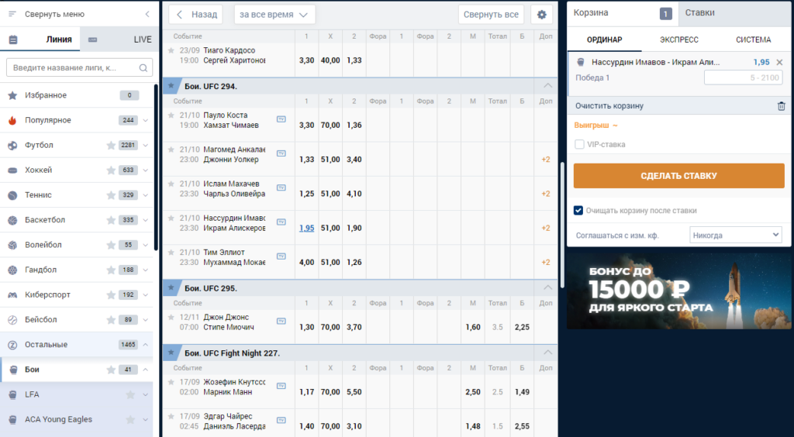Select odds 2,25 total over Джонс–Миочич

point(522,327)
